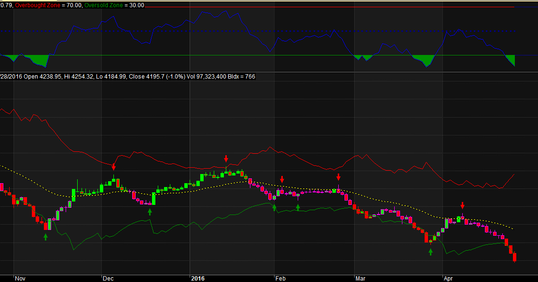
Task: Select the green buy arrow in mid-February
Action: click(x=299, y=207)
